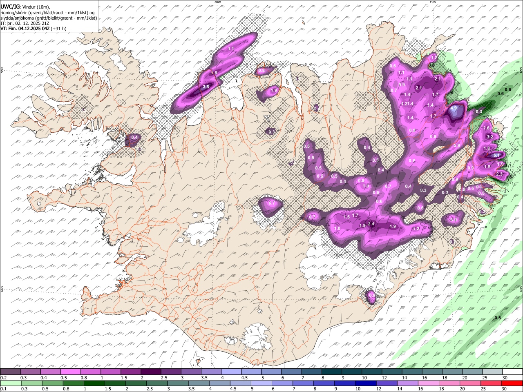The image size is (523, 392).
Task: Click the IT: þri. 02. 12. 2025 21Z line
Action: 25,23
